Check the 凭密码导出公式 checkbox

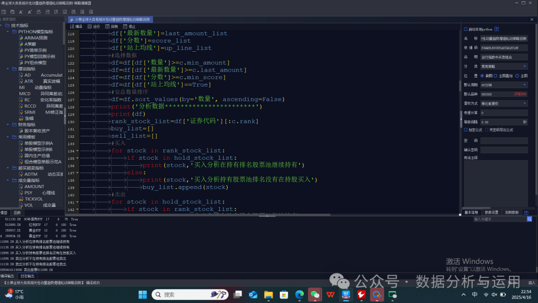tap(487, 130)
